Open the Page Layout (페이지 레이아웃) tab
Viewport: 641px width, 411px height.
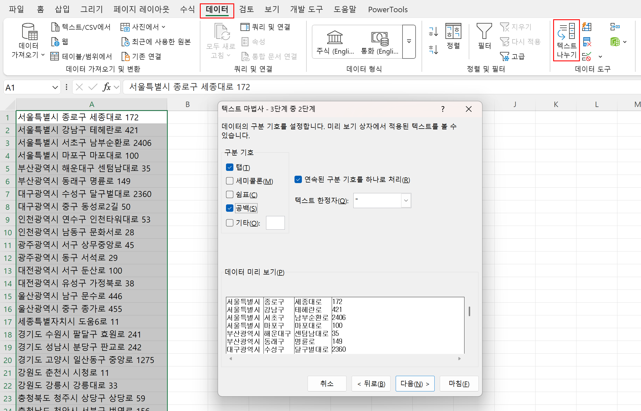point(141,9)
